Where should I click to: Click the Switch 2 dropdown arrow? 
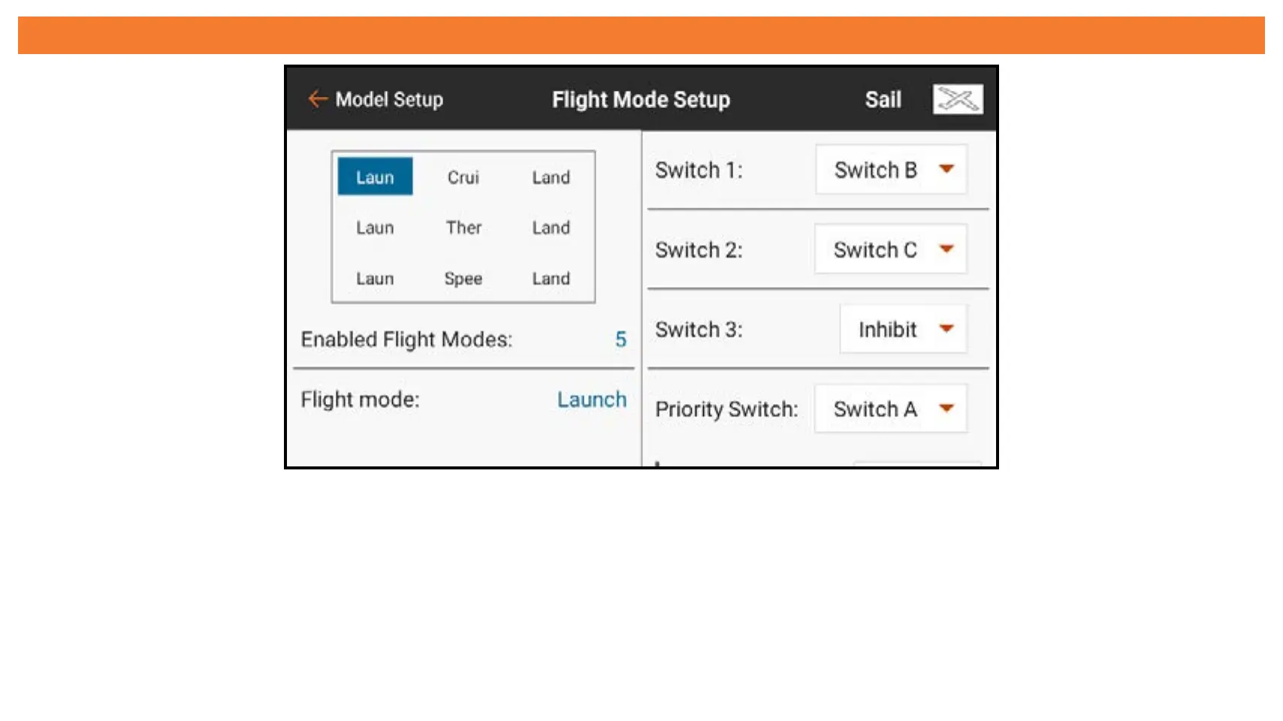click(x=946, y=249)
